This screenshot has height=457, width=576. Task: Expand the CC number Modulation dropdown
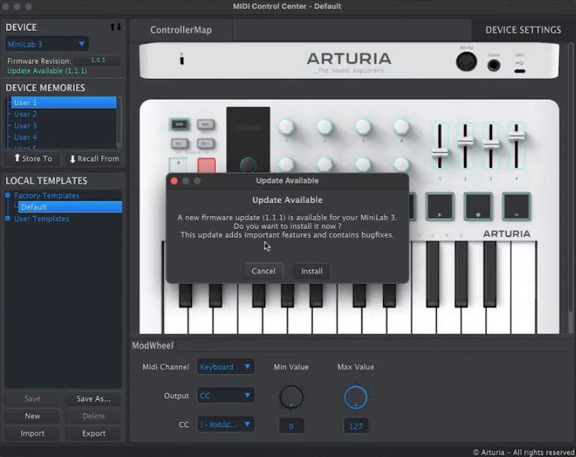(x=225, y=425)
